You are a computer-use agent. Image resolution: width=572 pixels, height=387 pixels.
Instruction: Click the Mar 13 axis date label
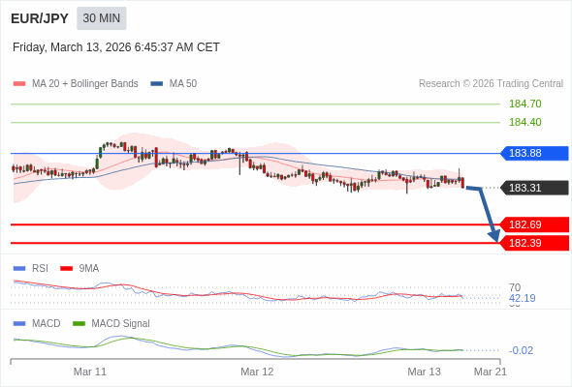[424, 372]
